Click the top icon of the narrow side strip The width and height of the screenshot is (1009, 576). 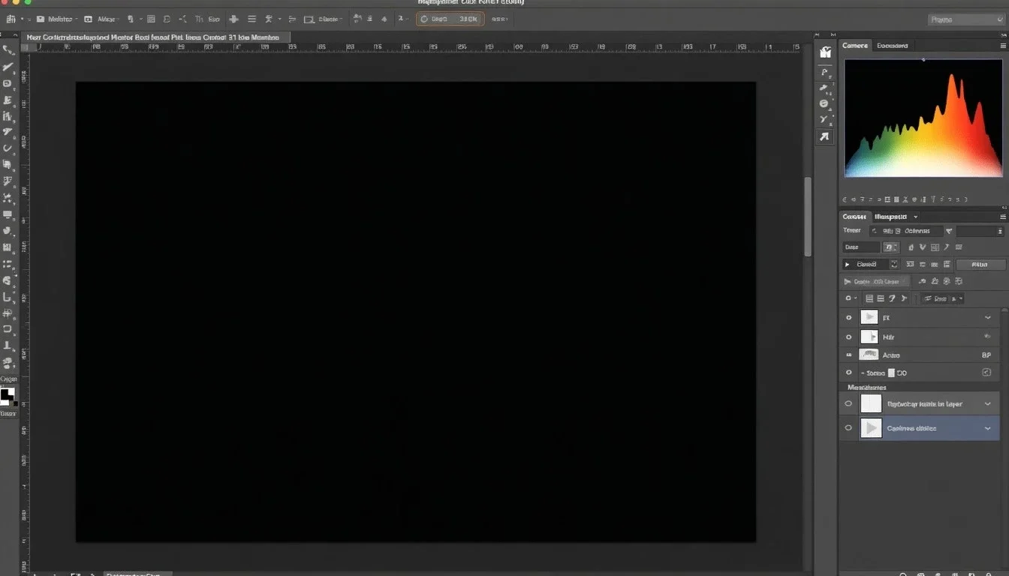826,52
